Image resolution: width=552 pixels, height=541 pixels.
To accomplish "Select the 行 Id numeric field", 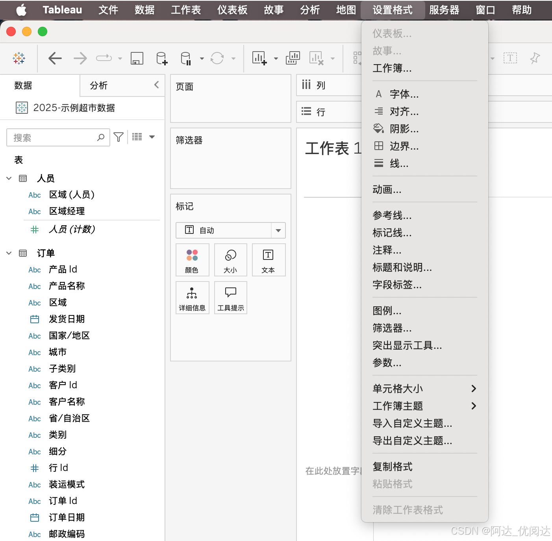I will click(58, 468).
